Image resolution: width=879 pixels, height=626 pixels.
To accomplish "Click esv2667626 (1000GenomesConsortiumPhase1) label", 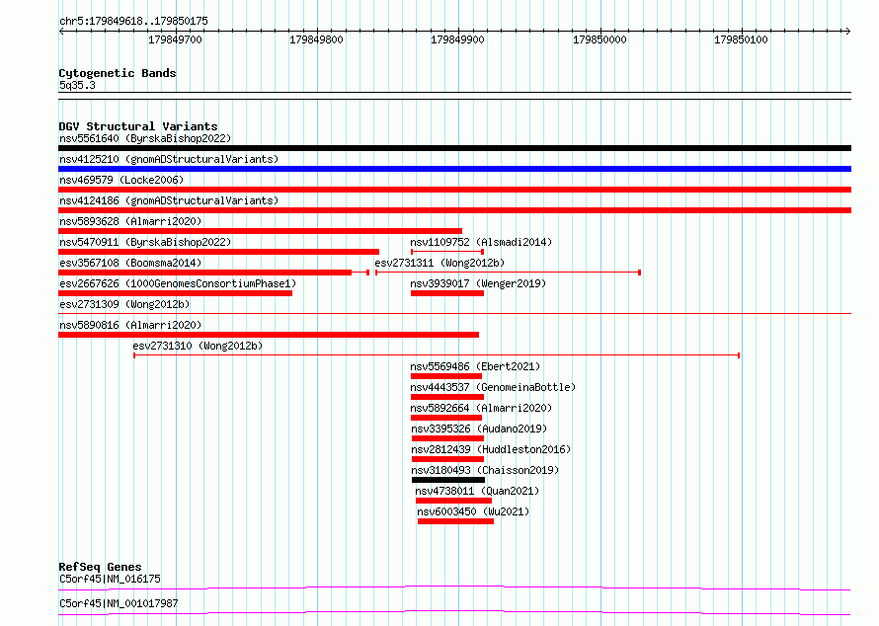I will [178, 283].
